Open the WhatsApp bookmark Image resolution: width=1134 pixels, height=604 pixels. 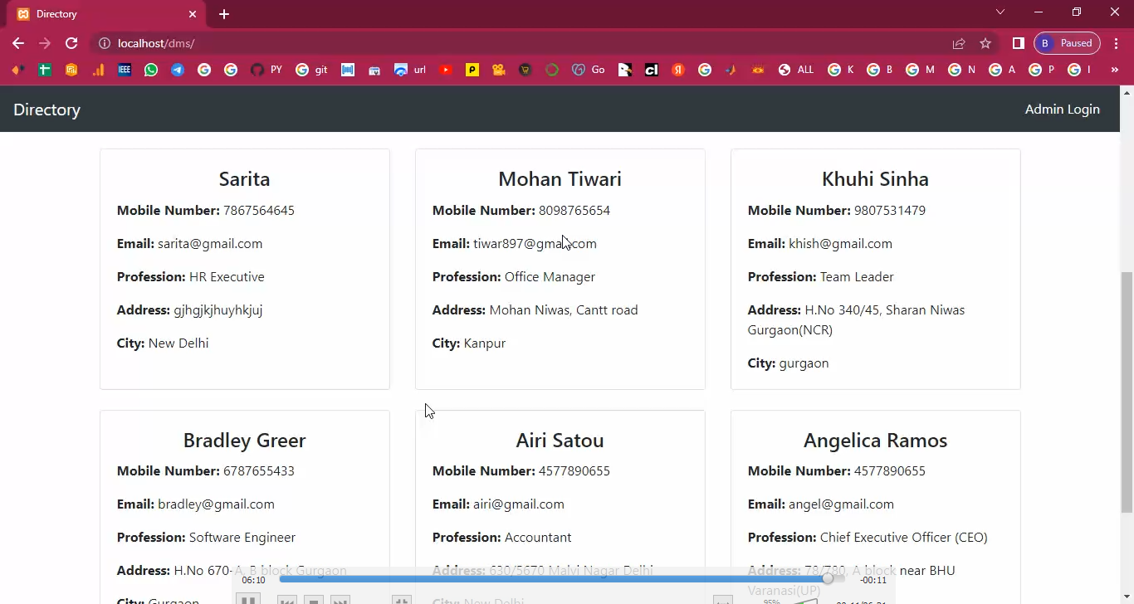(150, 70)
